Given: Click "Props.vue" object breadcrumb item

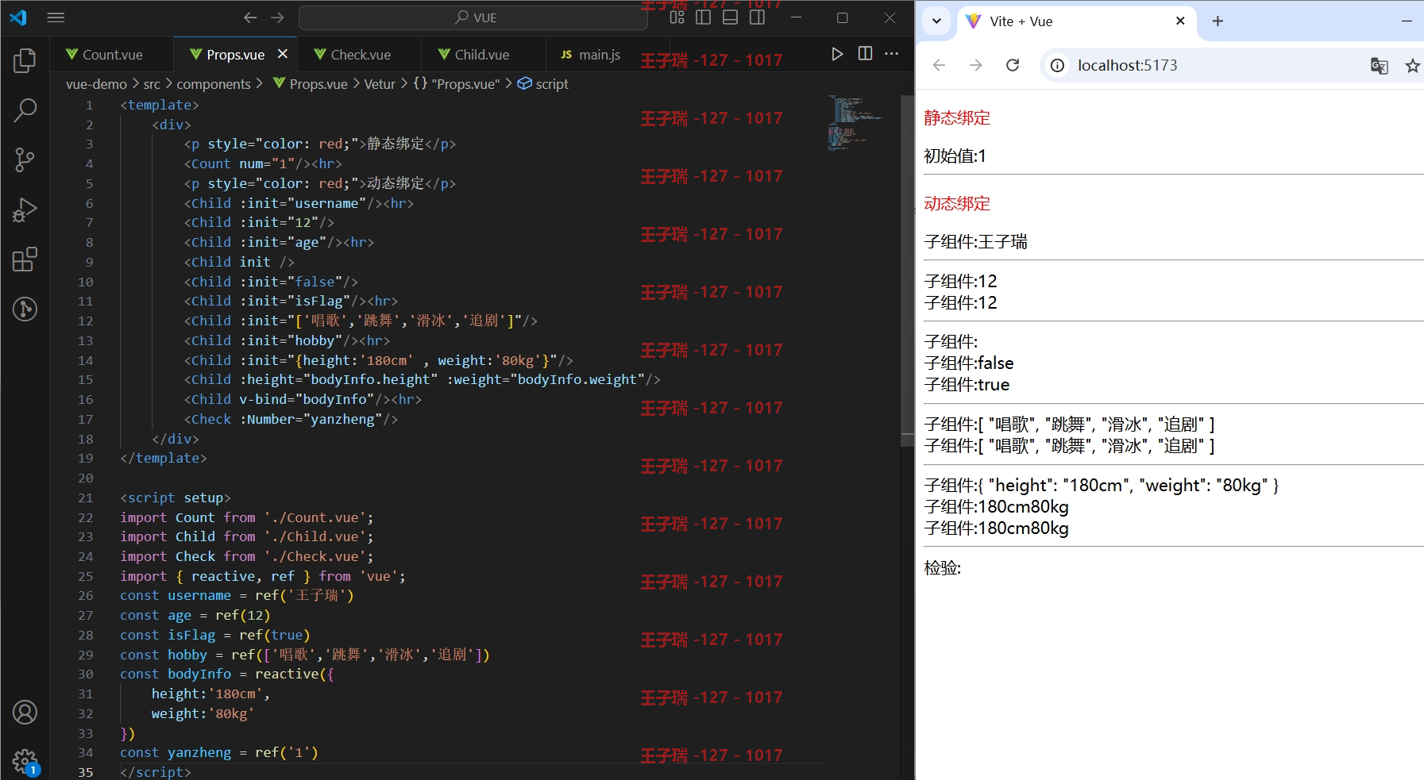Looking at the screenshot, I should (456, 84).
